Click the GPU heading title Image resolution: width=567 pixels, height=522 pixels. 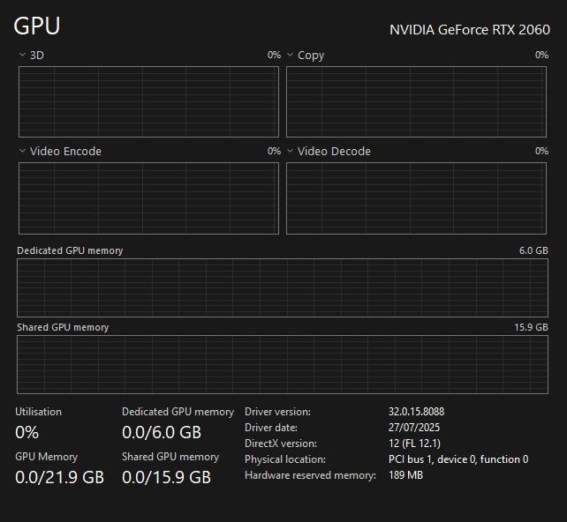[x=37, y=26]
